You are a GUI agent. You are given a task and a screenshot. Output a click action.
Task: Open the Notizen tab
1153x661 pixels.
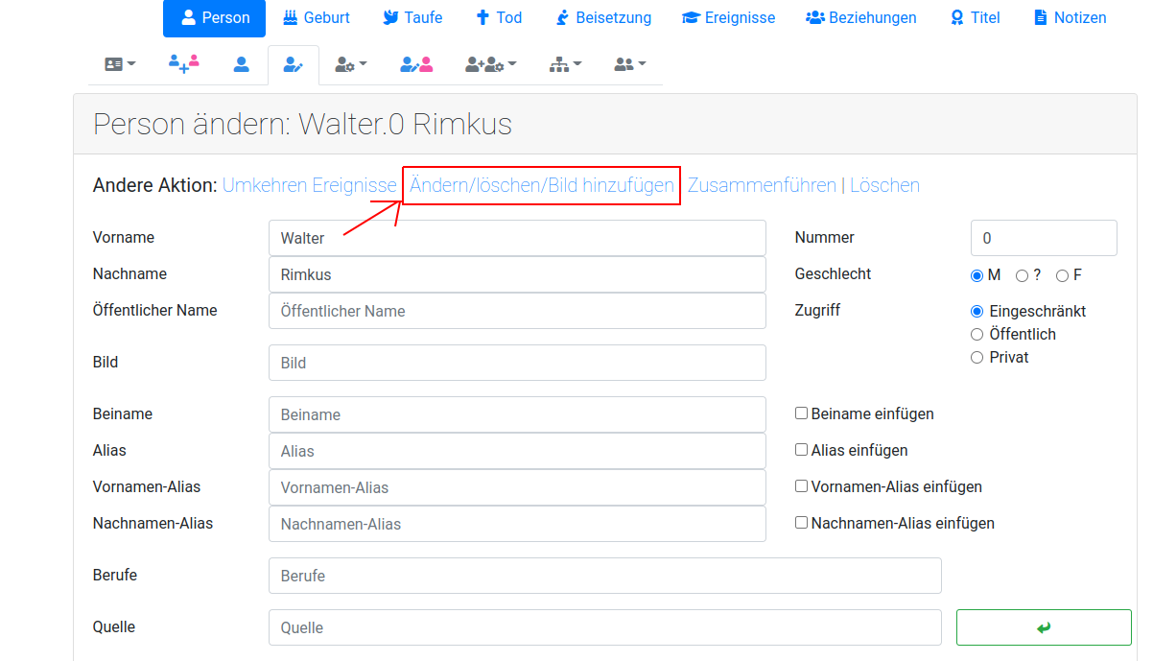coord(1070,16)
